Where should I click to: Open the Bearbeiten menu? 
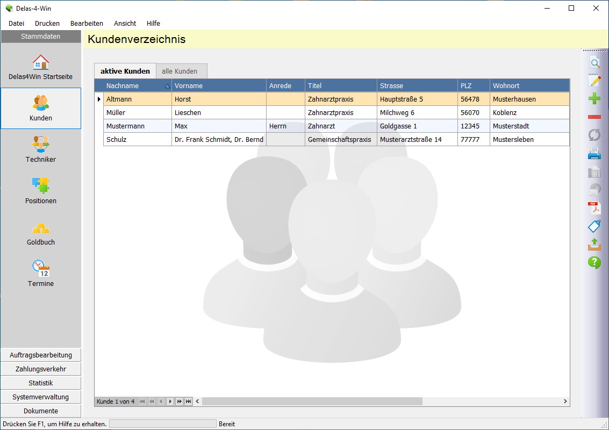(x=87, y=23)
